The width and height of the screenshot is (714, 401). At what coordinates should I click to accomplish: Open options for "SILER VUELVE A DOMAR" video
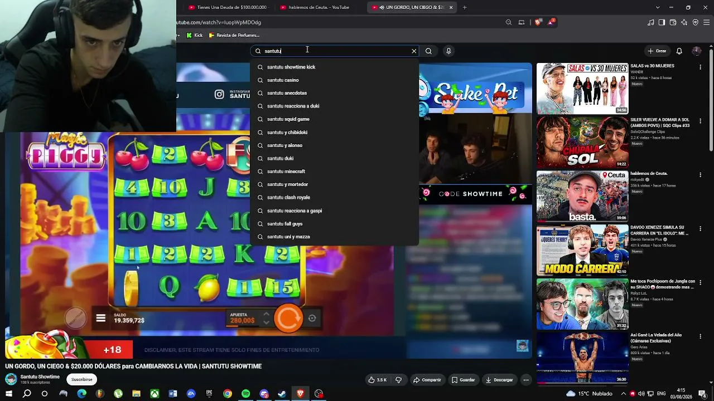click(x=701, y=121)
